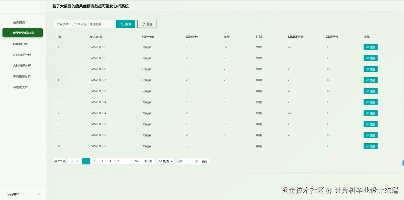Expand the ityqg用户 menu chevron
The image size is (404, 200).
click(x=38, y=194)
